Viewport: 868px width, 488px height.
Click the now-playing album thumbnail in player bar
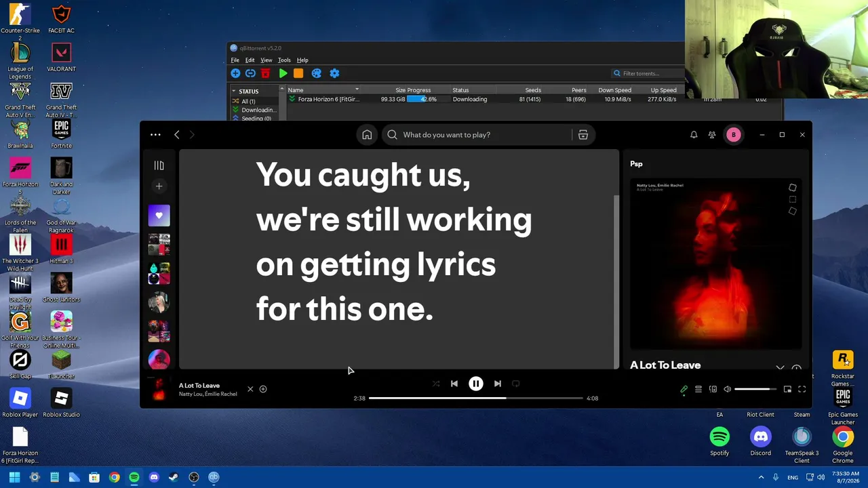(159, 389)
